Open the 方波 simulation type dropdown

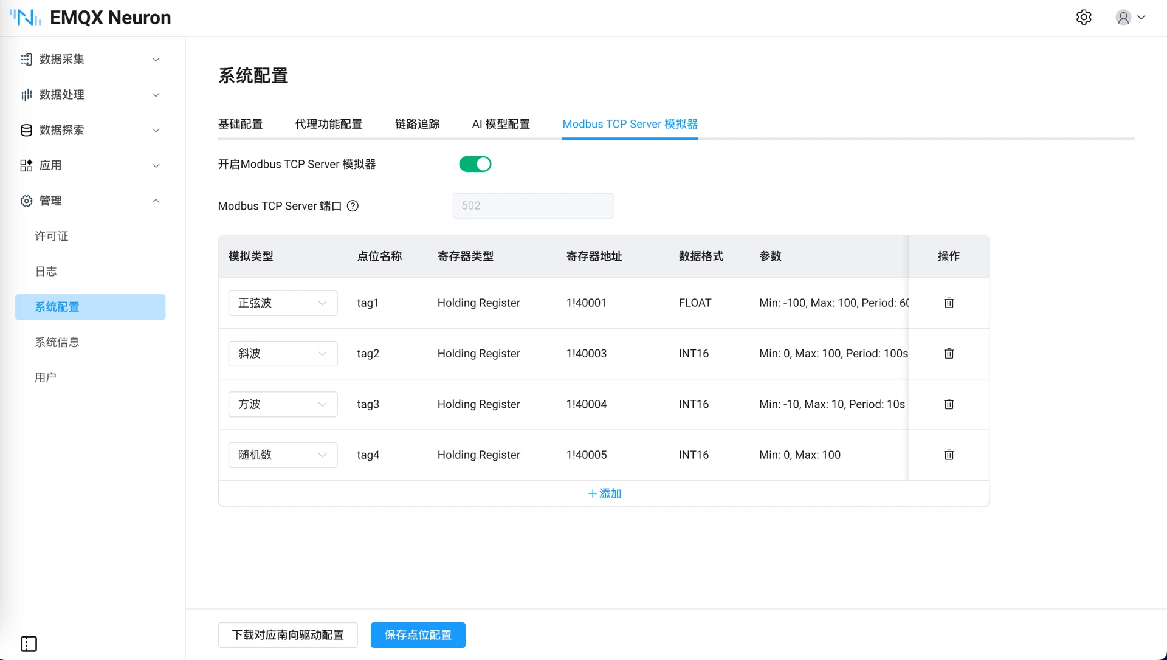click(283, 404)
